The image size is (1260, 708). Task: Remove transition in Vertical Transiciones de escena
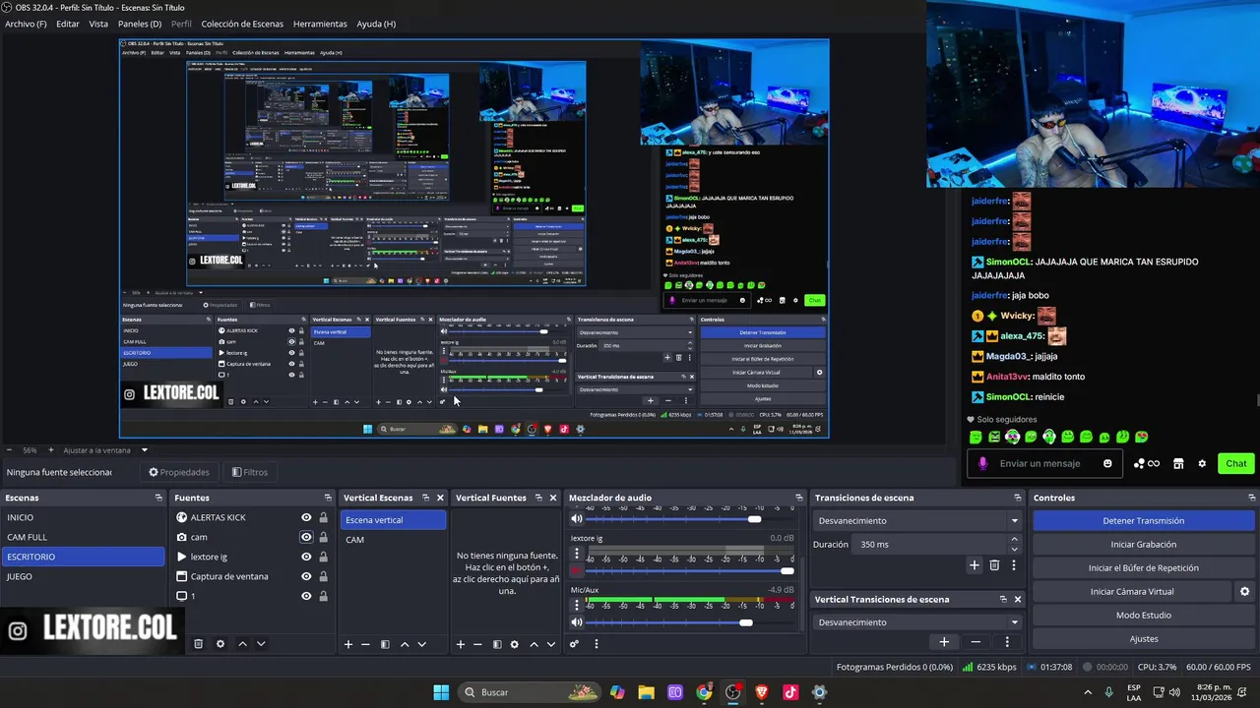[x=976, y=642]
